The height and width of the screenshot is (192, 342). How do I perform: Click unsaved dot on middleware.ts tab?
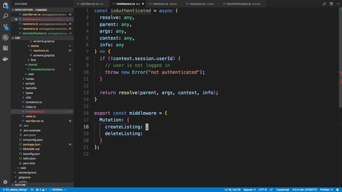click(143, 4)
